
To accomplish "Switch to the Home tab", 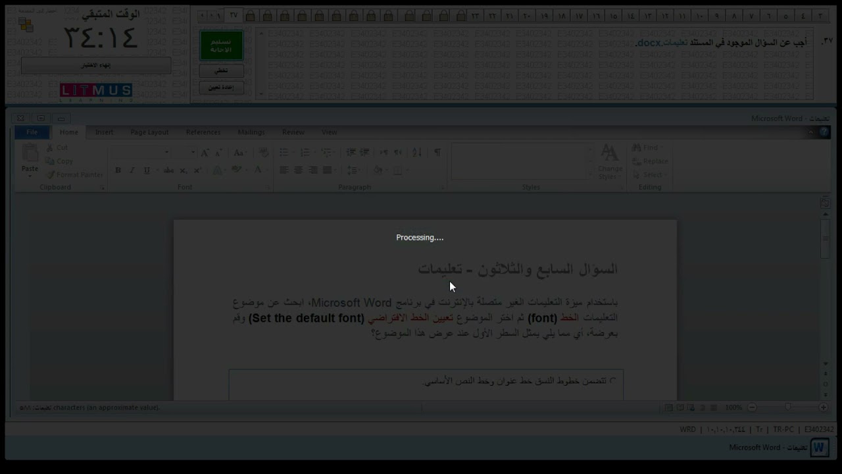I will pyautogui.click(x=69, y=132).
